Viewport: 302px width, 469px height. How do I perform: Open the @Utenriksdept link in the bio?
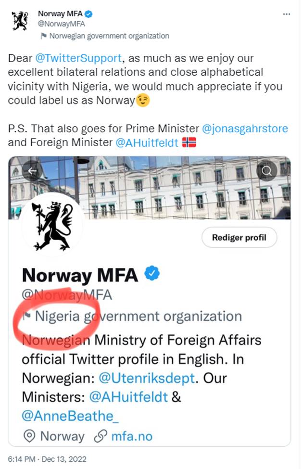pyautogui.click(x=146, y=378)
